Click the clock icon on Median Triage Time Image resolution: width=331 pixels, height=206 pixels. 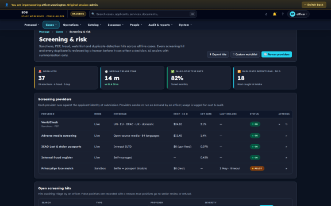tap(106, 72)
